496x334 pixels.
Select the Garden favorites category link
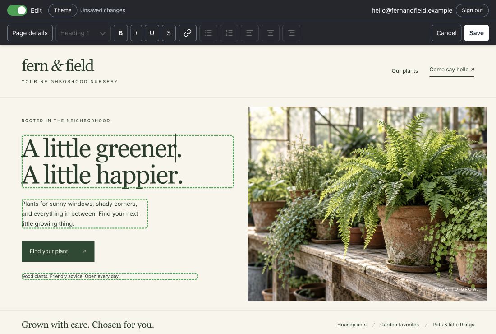pos(399,325)
